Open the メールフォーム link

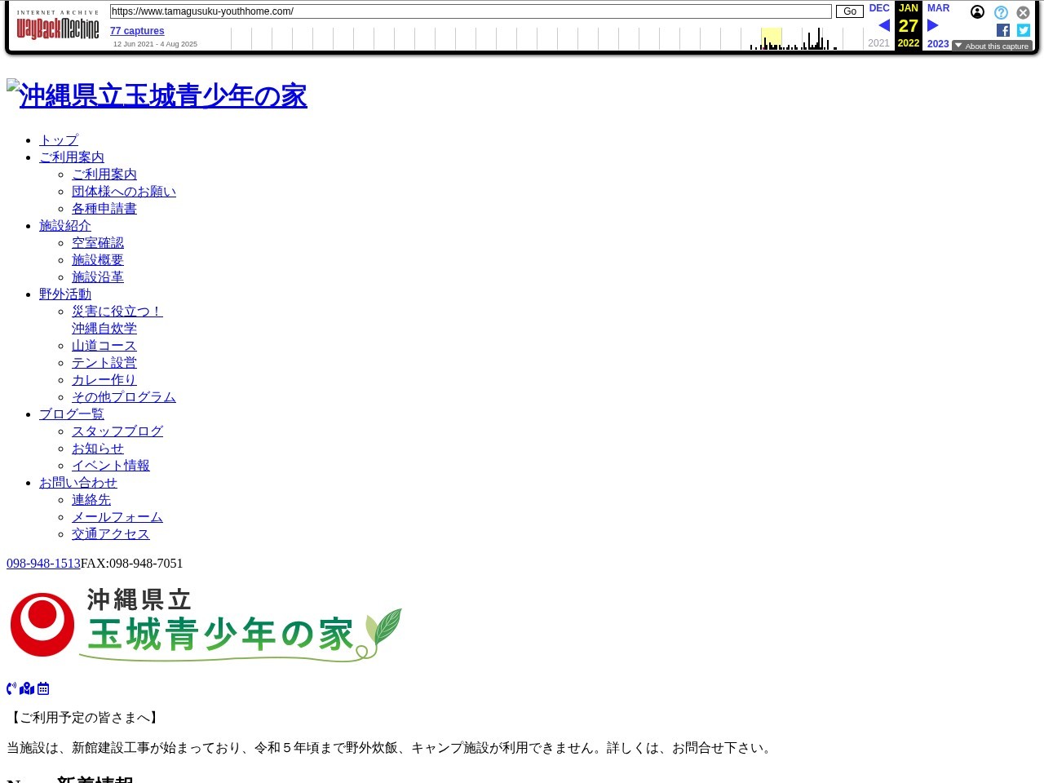click(117, 516)
